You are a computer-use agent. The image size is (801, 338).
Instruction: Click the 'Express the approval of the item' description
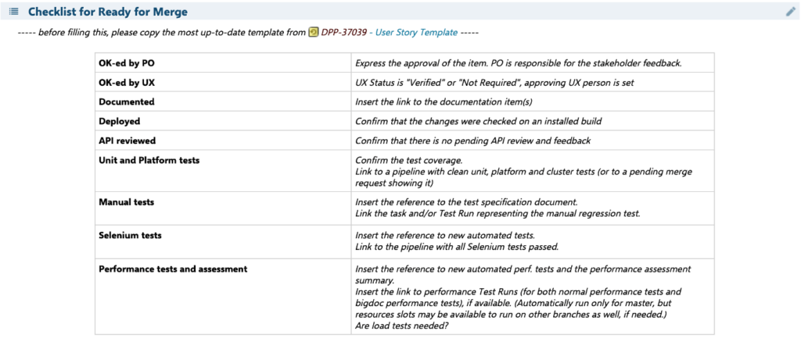pos(519,63)
